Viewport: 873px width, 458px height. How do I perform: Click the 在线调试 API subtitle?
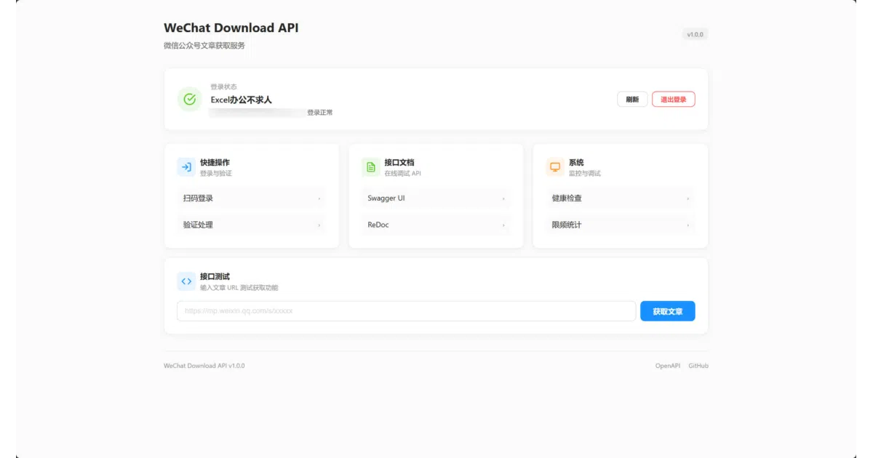[403, 174]
